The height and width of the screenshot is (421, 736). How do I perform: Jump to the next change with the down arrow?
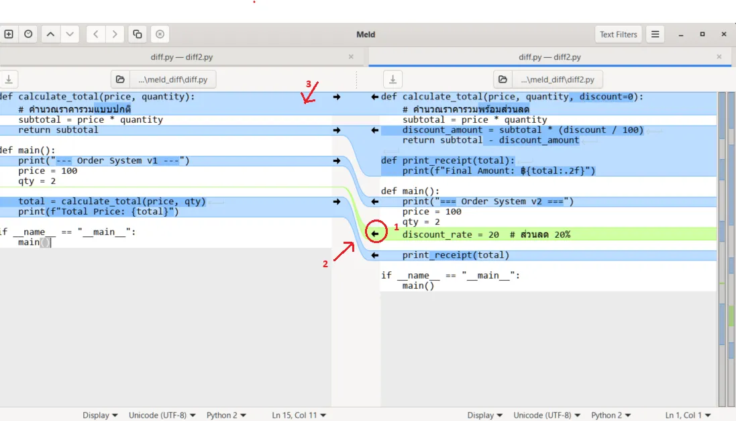tap(70, 34)
